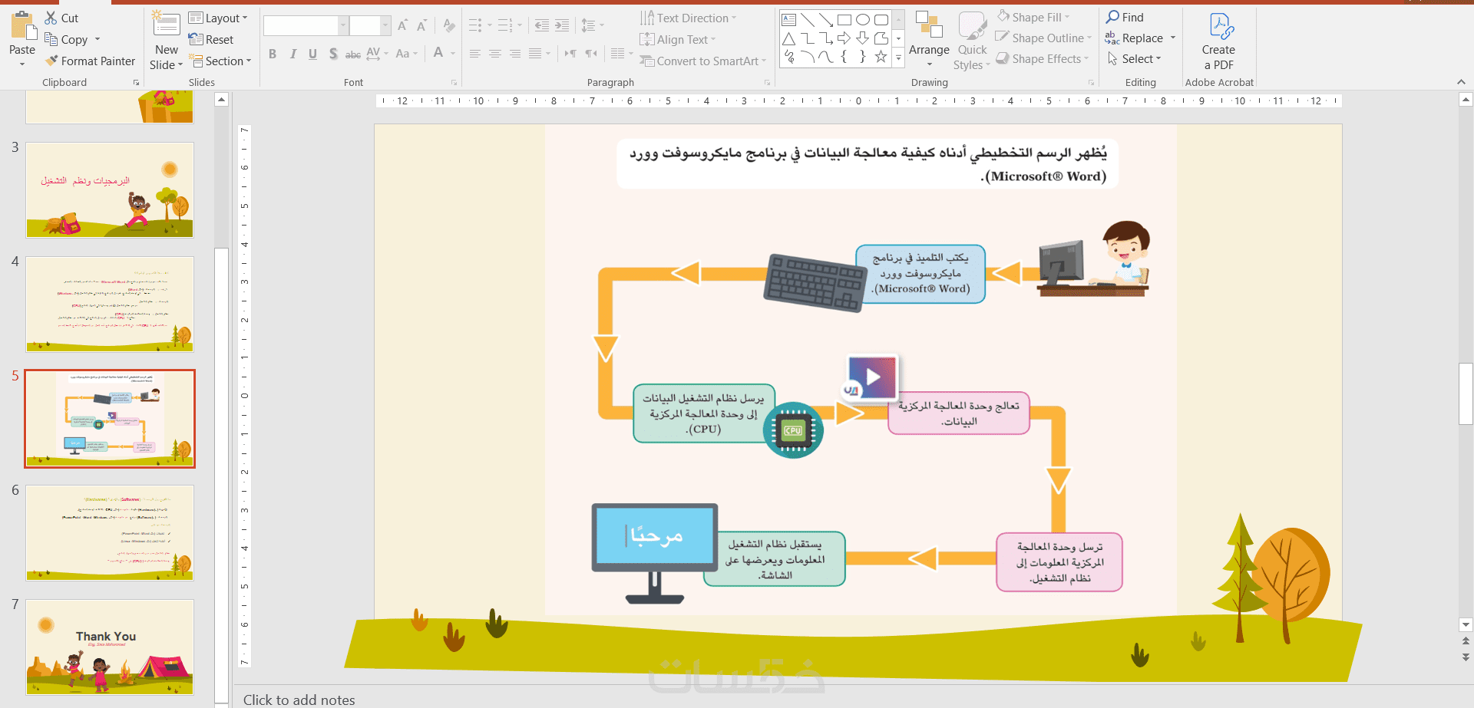Select the Oval shape in gallery
The width and height of the screenshot is (1474, 708).
click(x=863, y=20)
